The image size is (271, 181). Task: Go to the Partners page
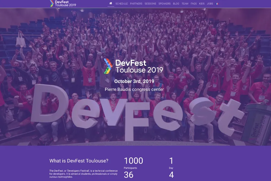point(136,4)
